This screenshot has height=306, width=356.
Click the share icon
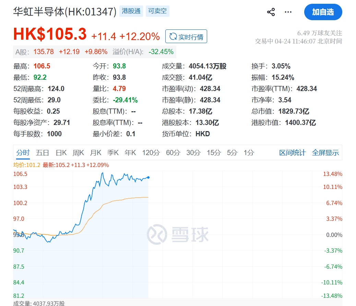pyautogui.click(x=271, y=12)
